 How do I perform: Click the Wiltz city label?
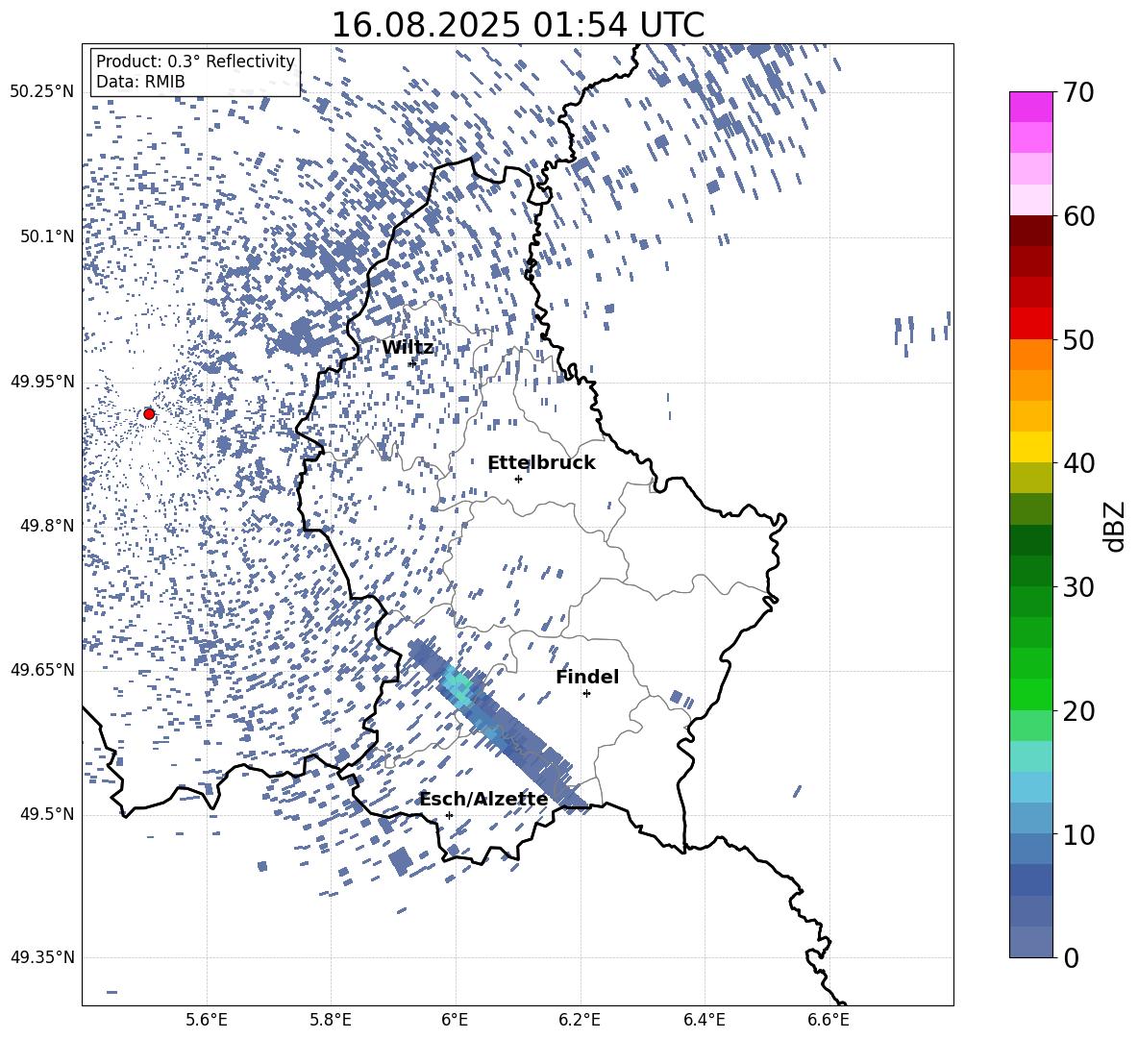[408, 348]
